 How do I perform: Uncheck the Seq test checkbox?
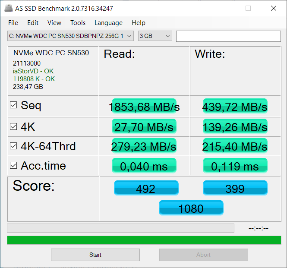click(13, 105)
